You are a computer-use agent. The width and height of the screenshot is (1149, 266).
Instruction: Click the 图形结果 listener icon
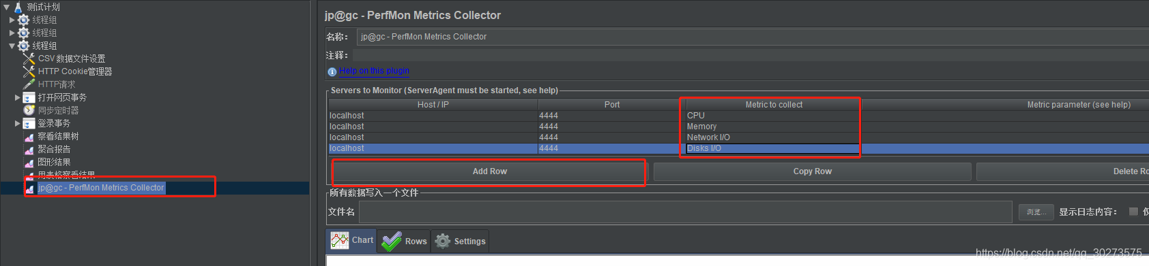[x=29, y=163]
